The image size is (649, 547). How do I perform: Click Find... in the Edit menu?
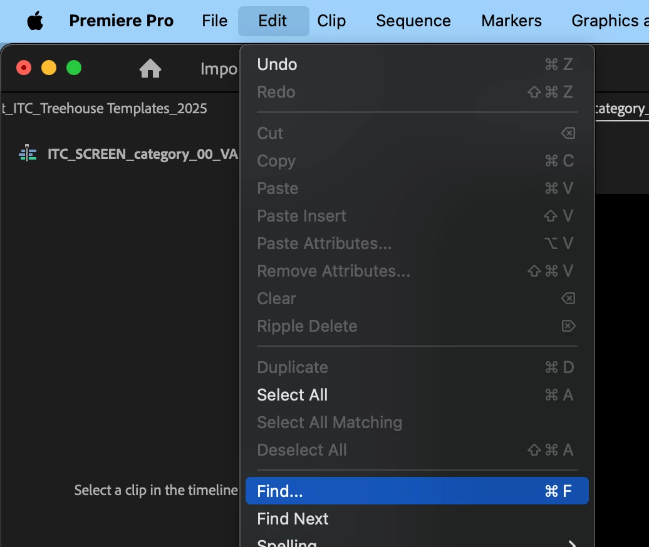tap(280, 491)
